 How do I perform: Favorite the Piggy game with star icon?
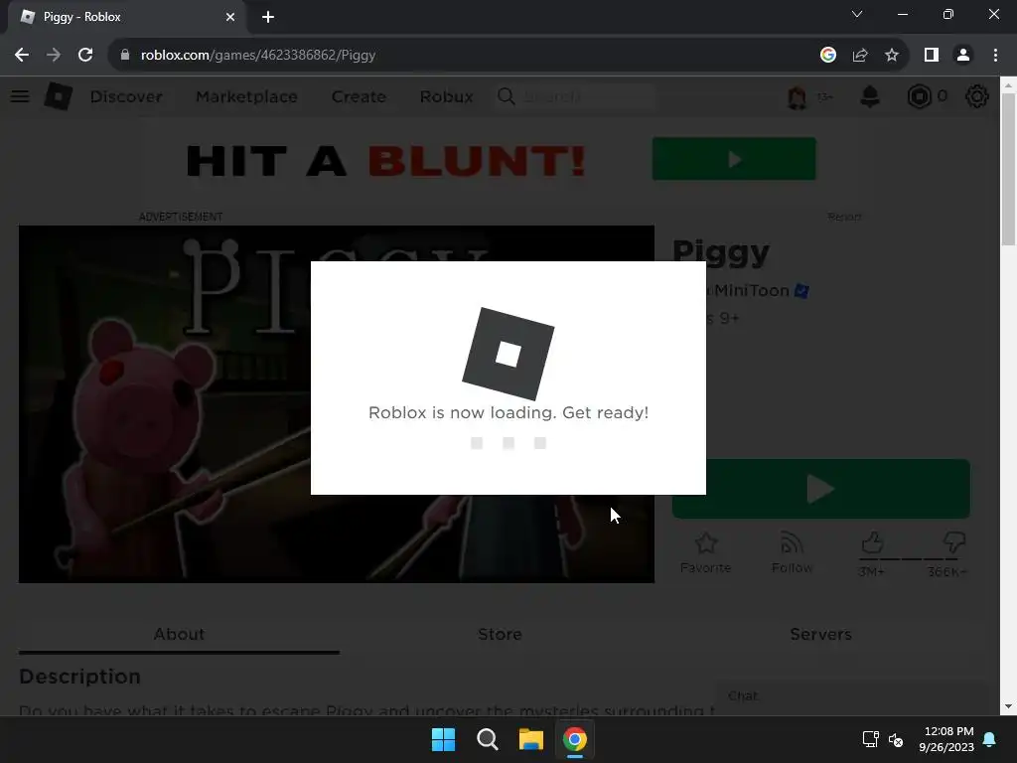(706, 552)
